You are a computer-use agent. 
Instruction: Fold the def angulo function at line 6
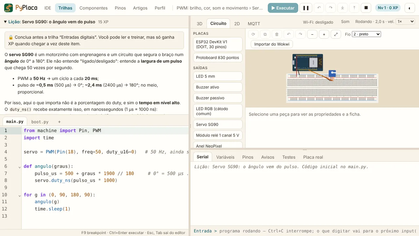[20, 167]
